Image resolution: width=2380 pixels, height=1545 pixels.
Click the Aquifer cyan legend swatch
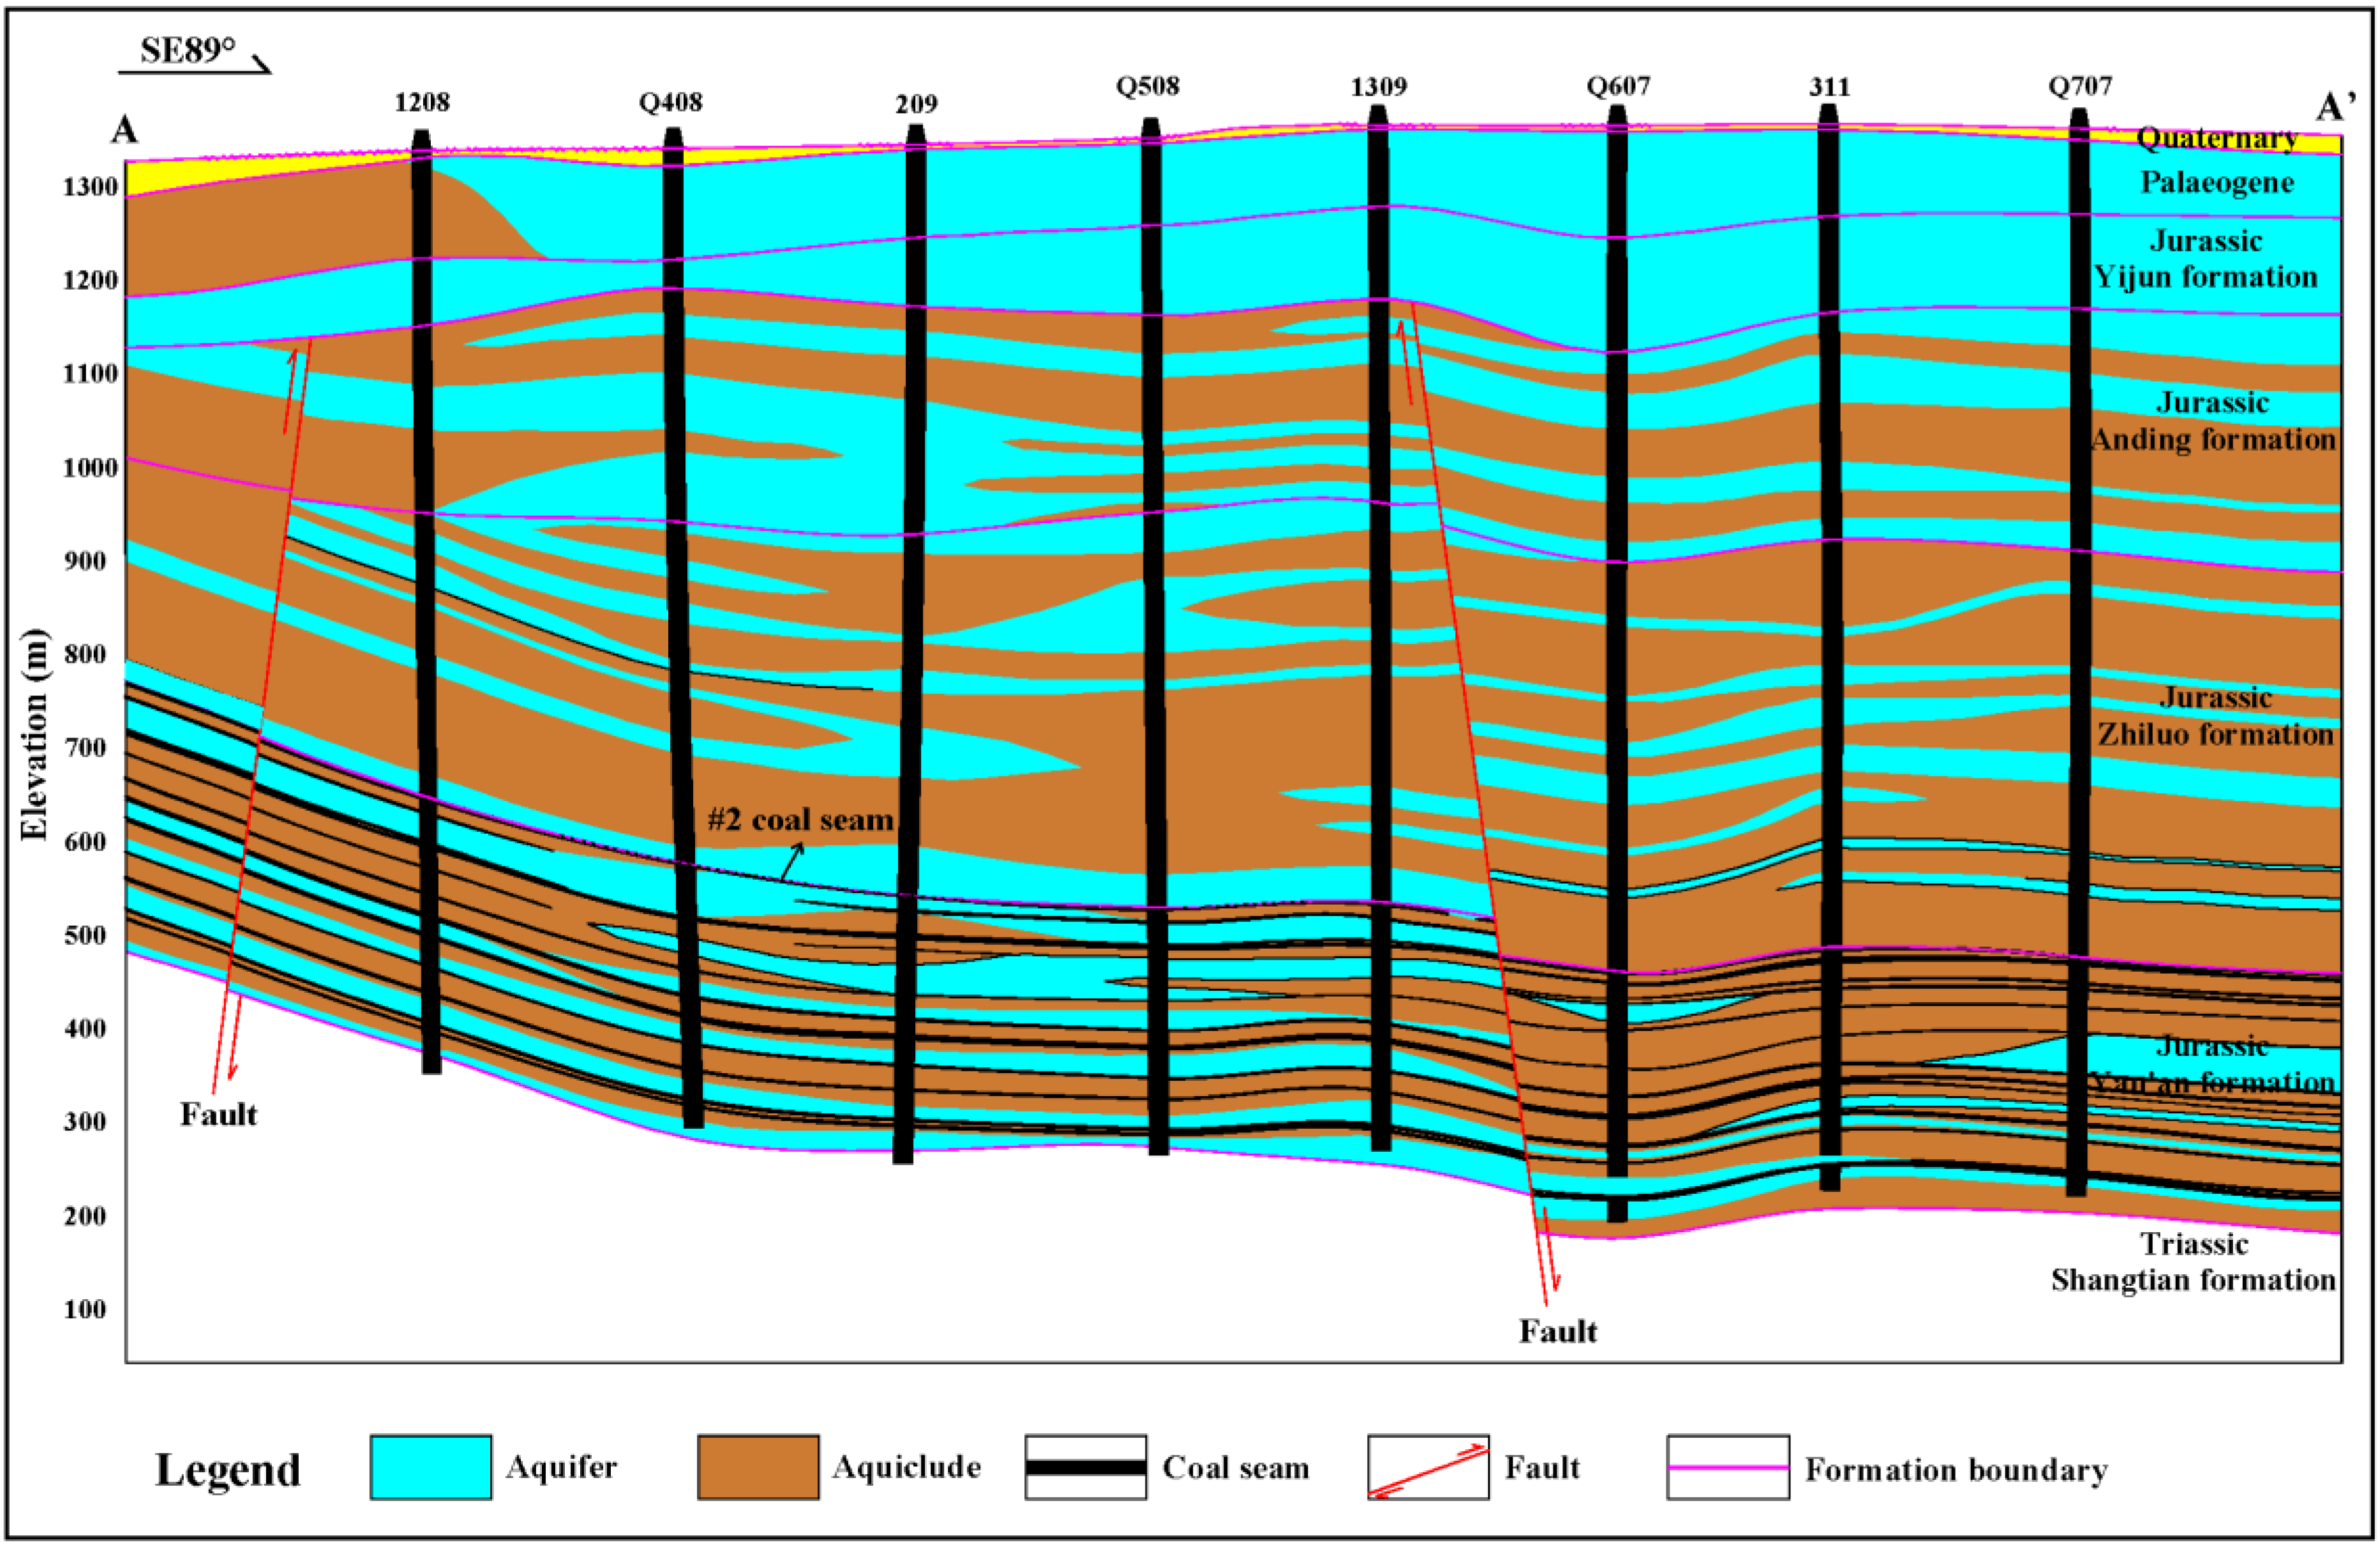(430, 1467)
